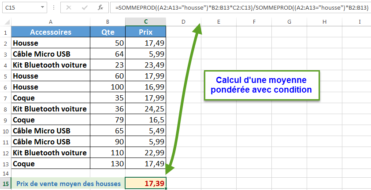Select quantity cell 79
Screen dimensions: 371x190
tap(108, 120)
